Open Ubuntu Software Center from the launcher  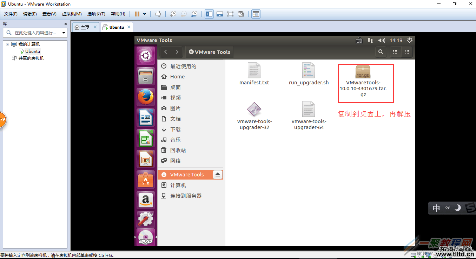click(145, 180)
